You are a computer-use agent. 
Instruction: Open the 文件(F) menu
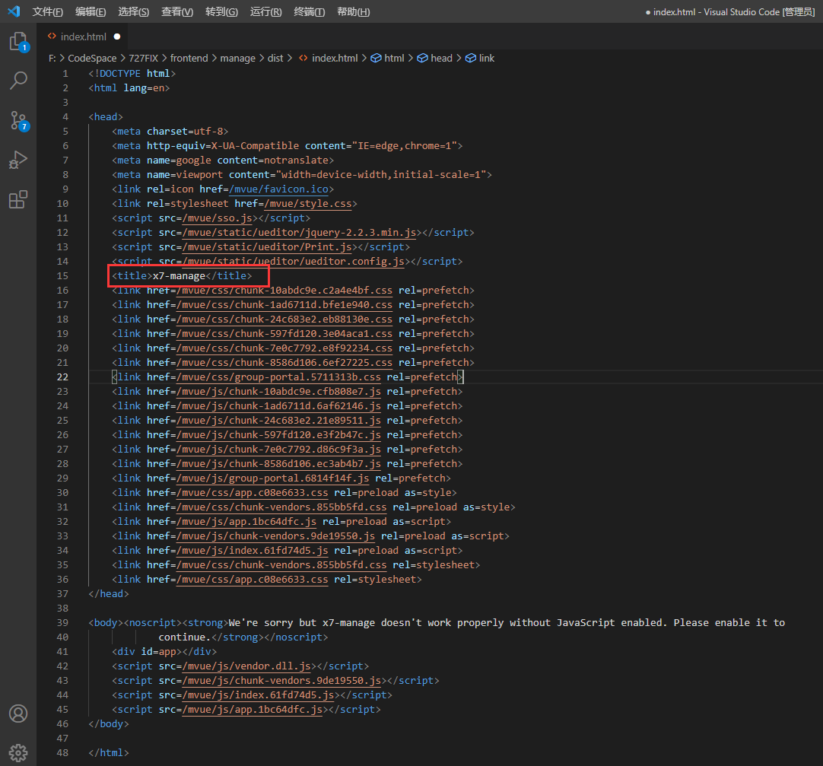click(x=48, y=12)
